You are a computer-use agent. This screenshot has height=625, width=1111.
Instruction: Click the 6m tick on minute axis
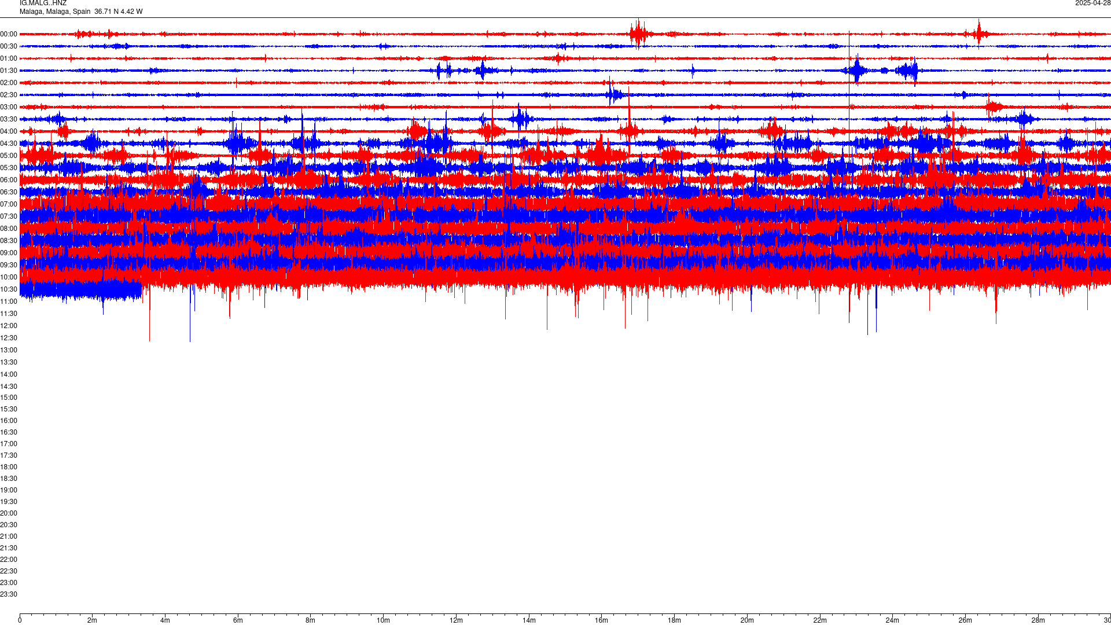238,620
